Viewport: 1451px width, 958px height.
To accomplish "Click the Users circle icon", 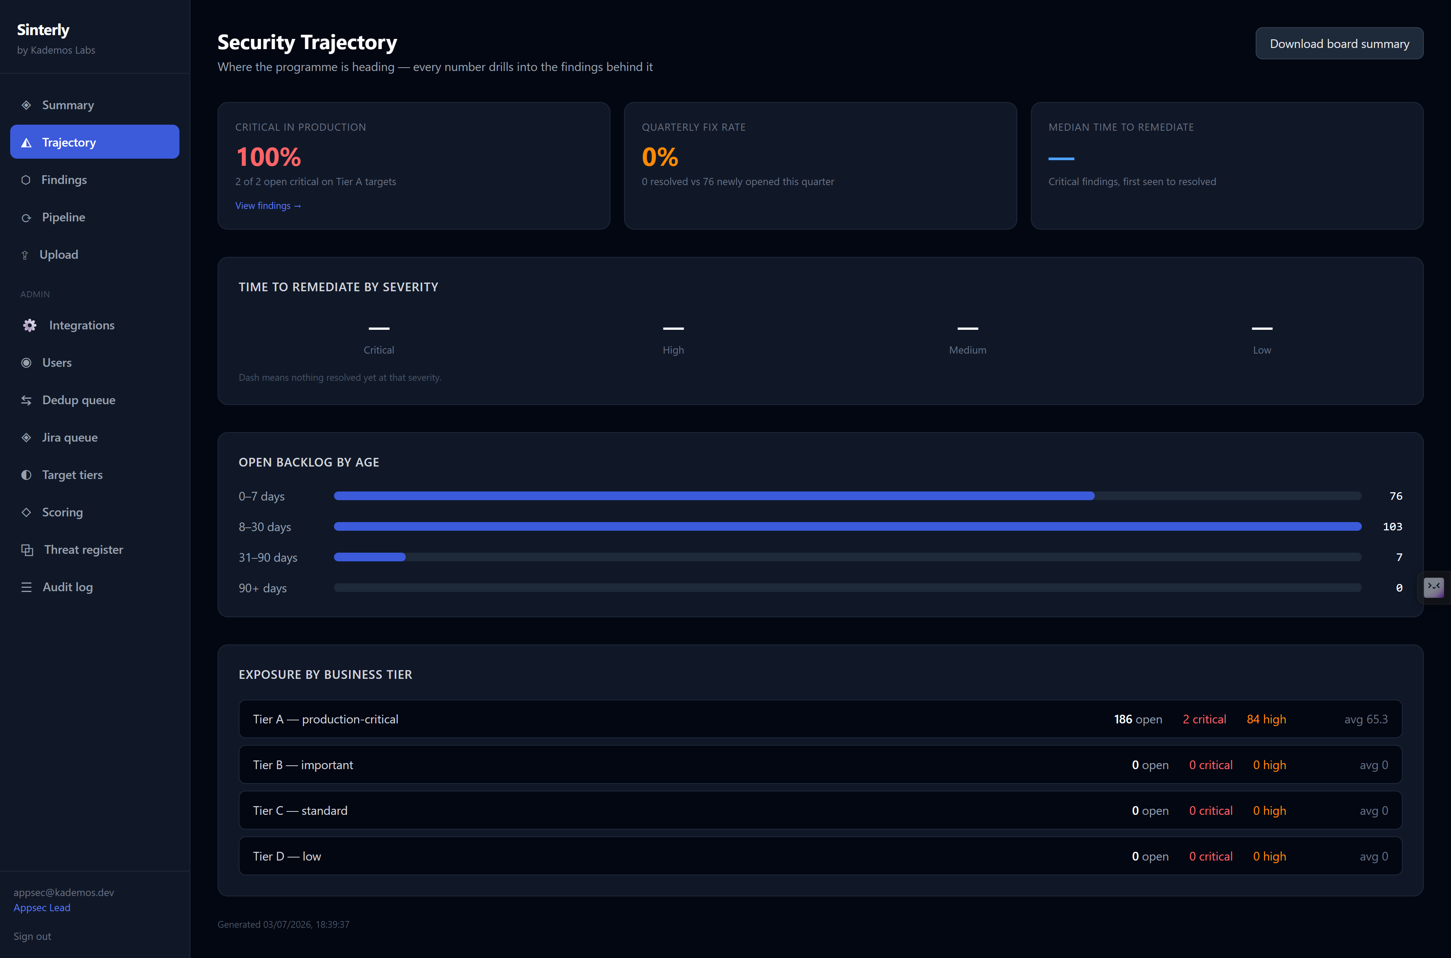I will [26, 363].
